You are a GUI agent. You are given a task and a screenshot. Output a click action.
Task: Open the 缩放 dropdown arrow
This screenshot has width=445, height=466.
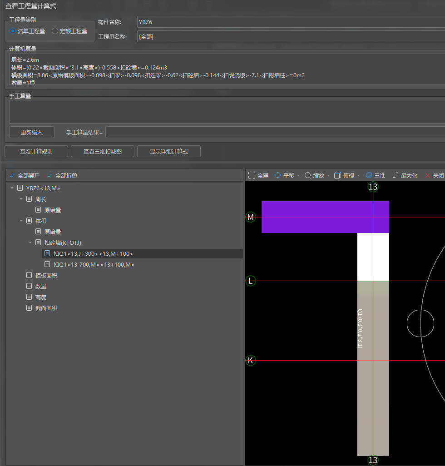pyautogui.click(x=329, y=176)
